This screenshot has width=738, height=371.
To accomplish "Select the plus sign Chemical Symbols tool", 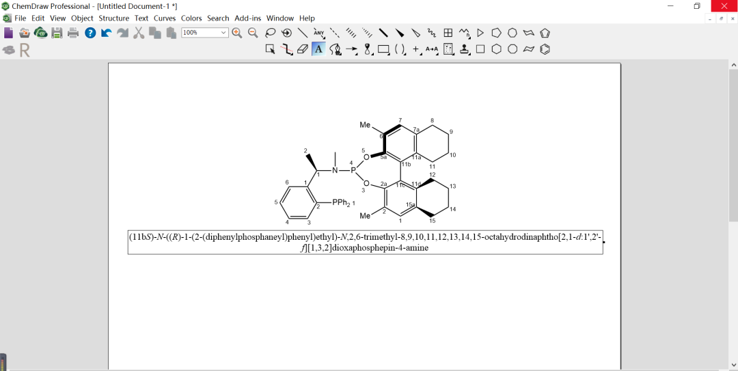I will tap(416, 49).
